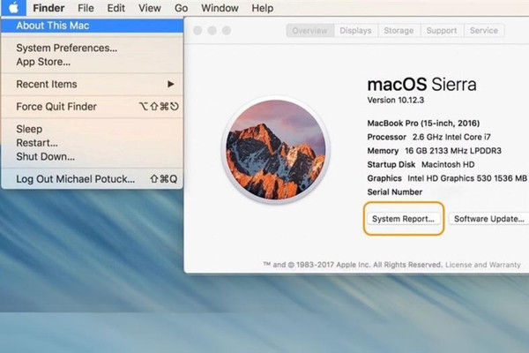Viewport: 529px width, 353px height.
Task: Select About This Mac
Action: coord(92,26)
